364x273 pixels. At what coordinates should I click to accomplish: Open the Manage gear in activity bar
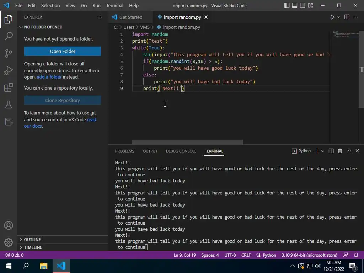point(9,242)
